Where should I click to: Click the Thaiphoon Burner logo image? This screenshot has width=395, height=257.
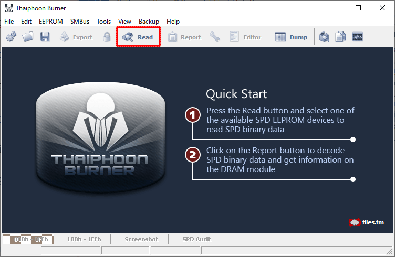tap(100, 137)
